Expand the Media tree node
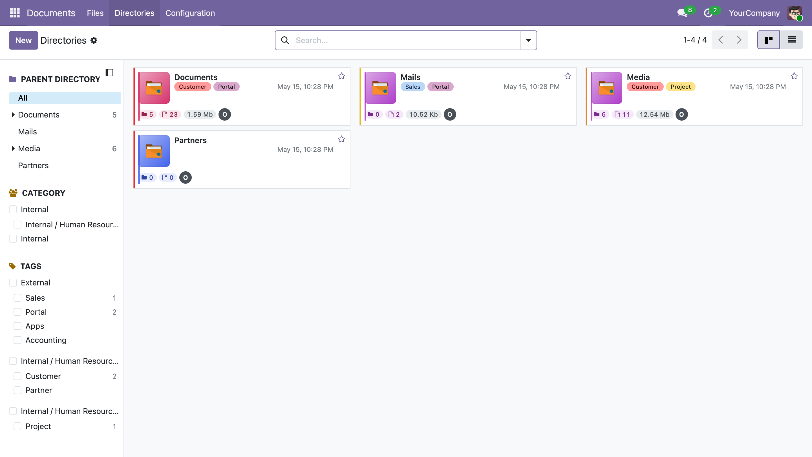This screenshot has height=457, width=812. click(13, 148)
